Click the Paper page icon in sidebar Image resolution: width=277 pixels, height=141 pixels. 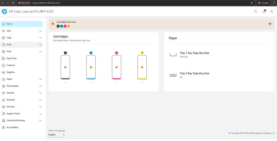tap(3, 79)
